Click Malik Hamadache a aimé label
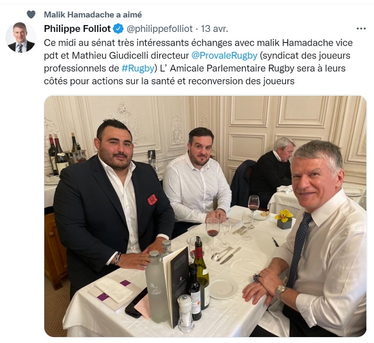The width and height of the screenshot is (374, 343). [93, 15]
